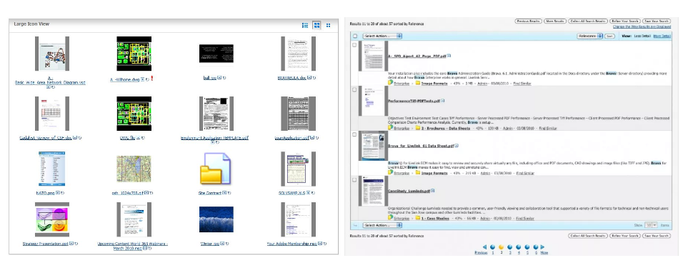
Task: Open the A_-Wlhome.dwg CAD thumbnail
Action: coord(134,54)
